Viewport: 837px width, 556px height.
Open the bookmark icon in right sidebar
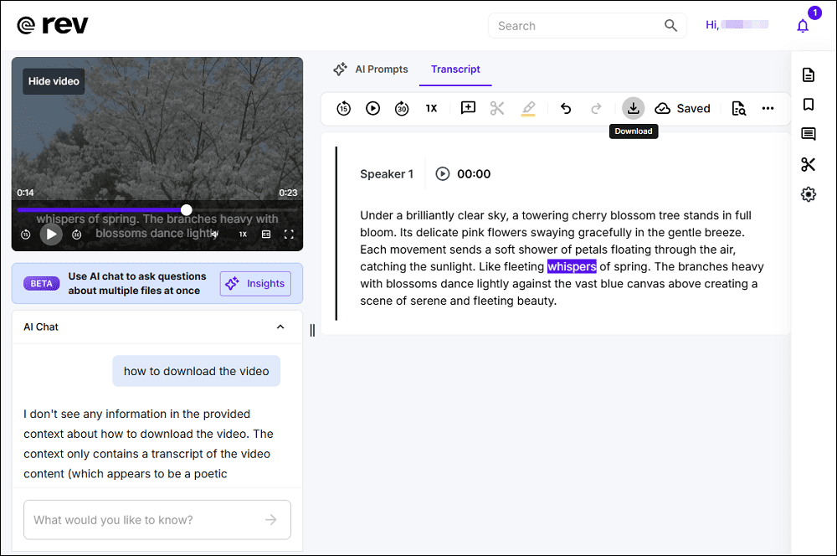pyautogui.click(x=808, y=105)
